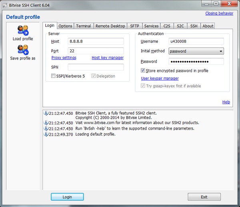The width and height of the screenshot is (240, 207).
Task: Click the Password field
Action: pyautogui.click(x=196, y=61)
